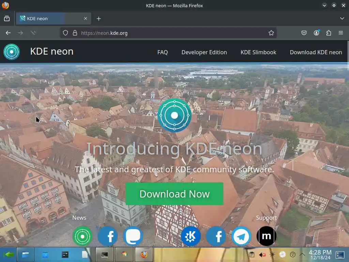Open the green KDE neon news icon
349x262 pixels.
click(x=82, y=236)
